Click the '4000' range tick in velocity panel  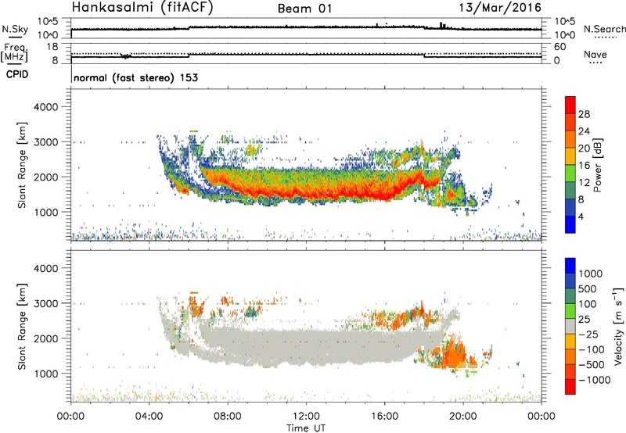tap(46, 268)
